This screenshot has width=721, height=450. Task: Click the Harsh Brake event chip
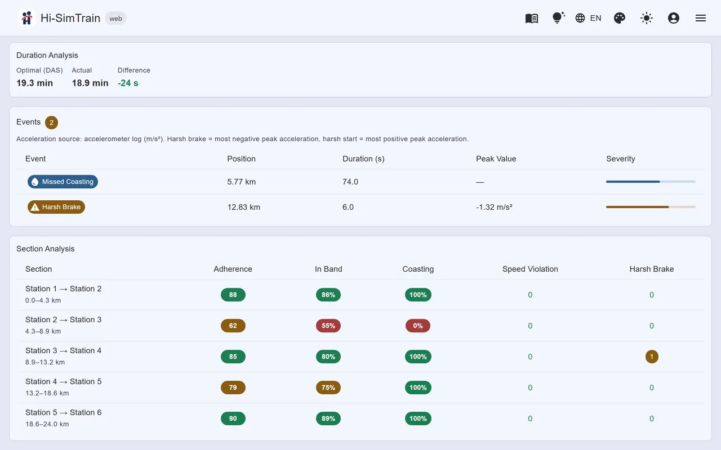point(56,207)
